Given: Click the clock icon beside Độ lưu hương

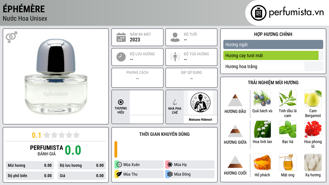Looking at the screenshot, I should click(x=121, y=57).
